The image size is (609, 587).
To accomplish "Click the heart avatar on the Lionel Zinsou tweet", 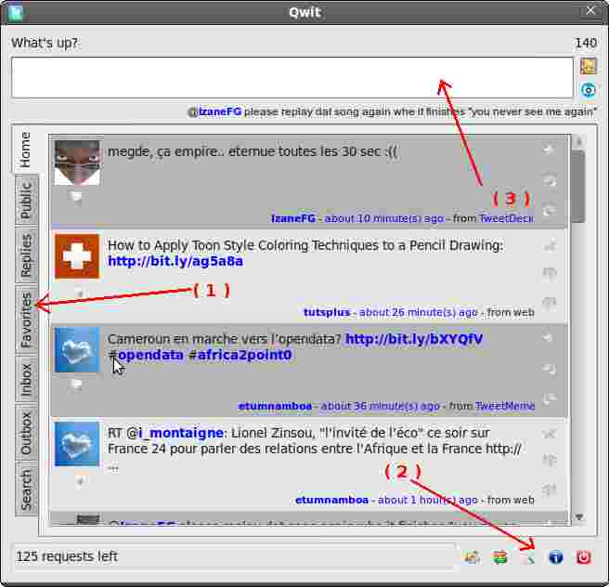I will coord(77,444).
